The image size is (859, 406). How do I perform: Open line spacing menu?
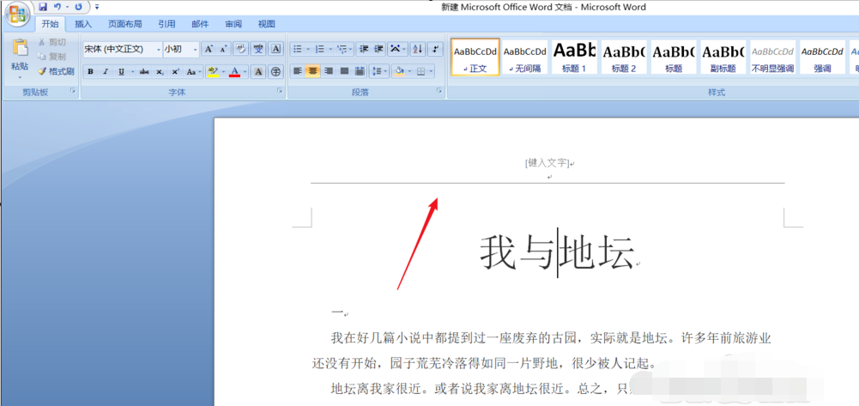coord(378,71)
